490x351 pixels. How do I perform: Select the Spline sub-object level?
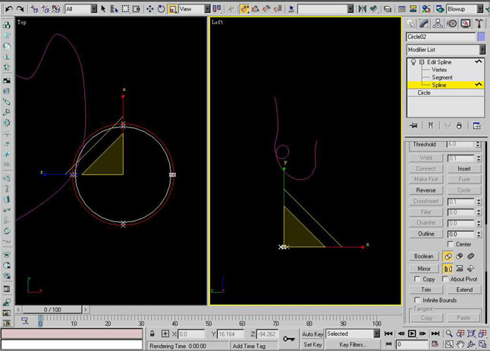(x=438, y=85)
